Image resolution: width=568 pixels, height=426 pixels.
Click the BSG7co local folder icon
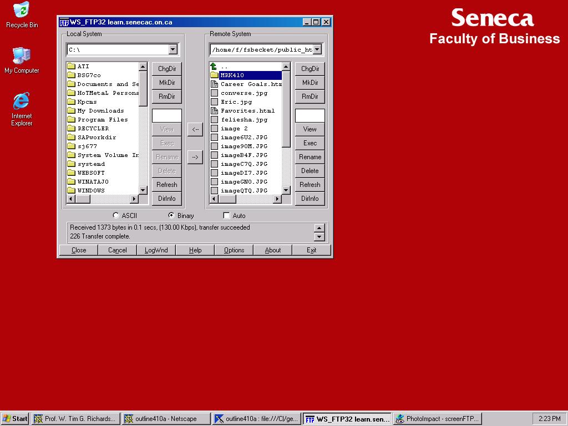71,75
